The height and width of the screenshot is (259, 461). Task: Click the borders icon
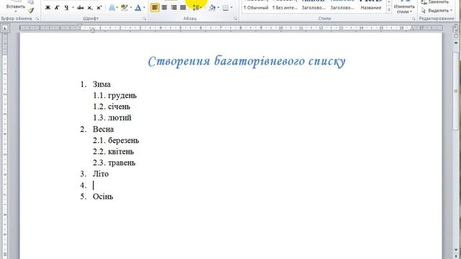(225, 8)
